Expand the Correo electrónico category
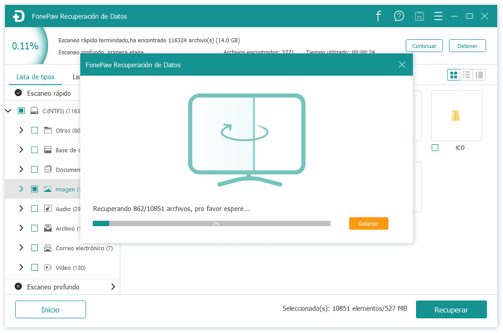The height and width of the screenshot is (333, 503). [x=21, y=248]
